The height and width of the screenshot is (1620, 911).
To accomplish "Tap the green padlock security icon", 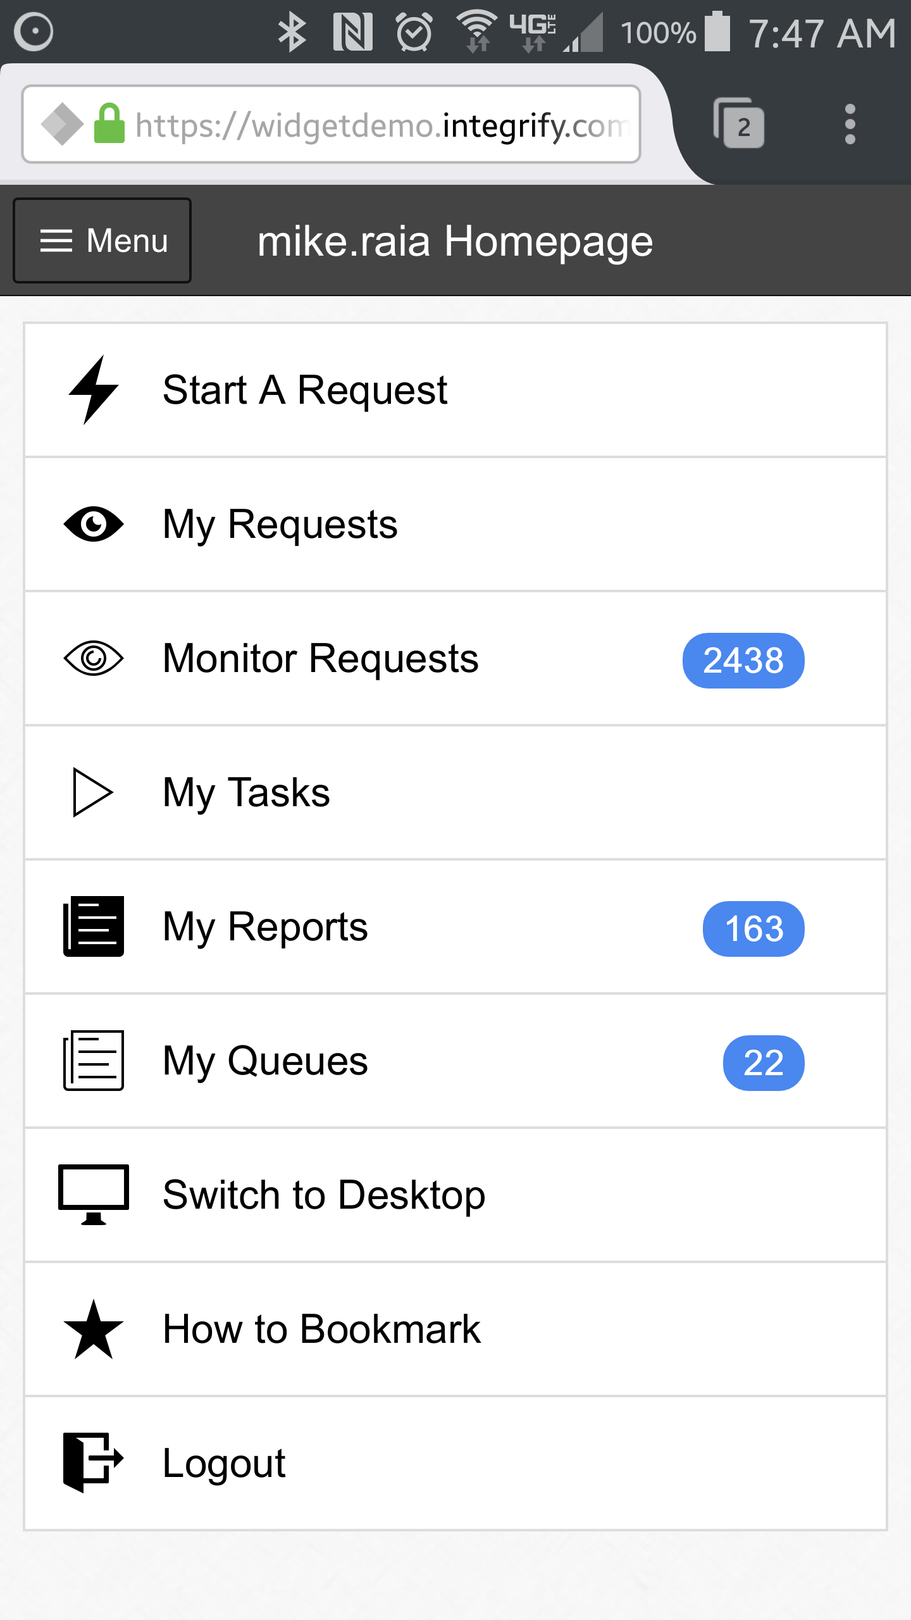I will point(109,123).
